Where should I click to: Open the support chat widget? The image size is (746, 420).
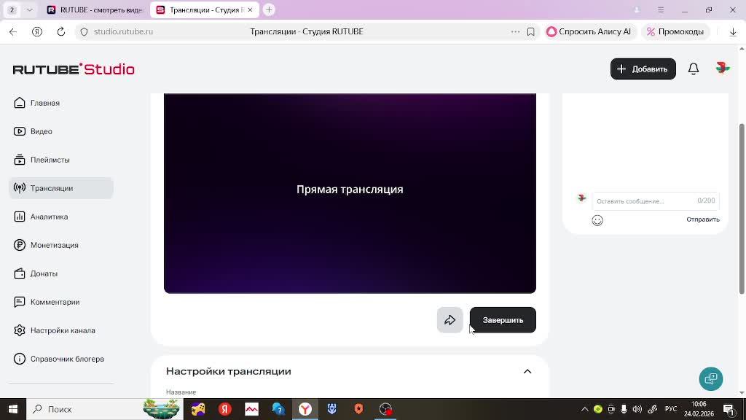(x=711, y=379)
